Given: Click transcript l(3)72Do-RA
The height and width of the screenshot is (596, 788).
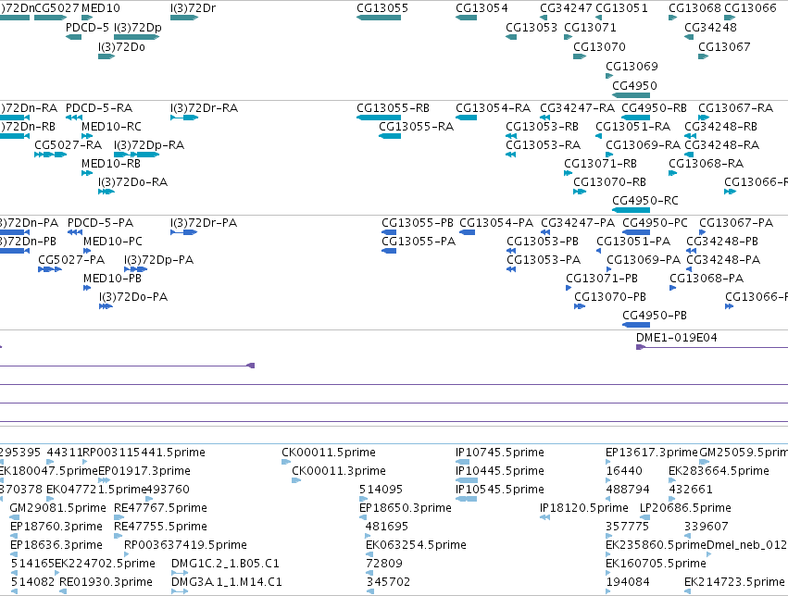Looking at the screenshot, I should 132,181.
